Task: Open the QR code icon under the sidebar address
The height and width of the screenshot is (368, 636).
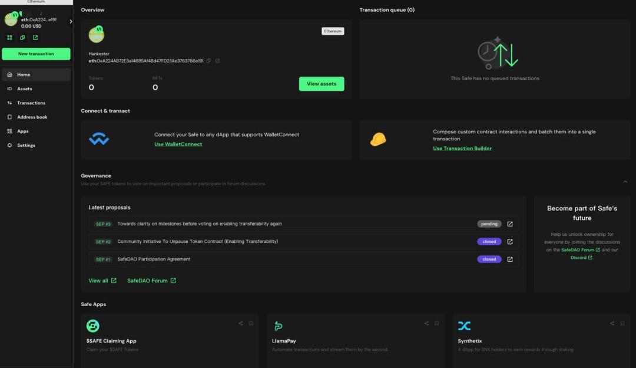Action: pos(9,37)
